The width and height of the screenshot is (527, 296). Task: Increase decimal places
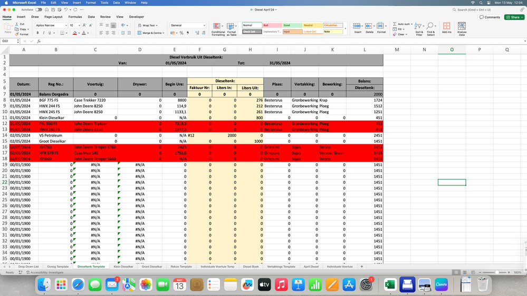pos(197,33)
